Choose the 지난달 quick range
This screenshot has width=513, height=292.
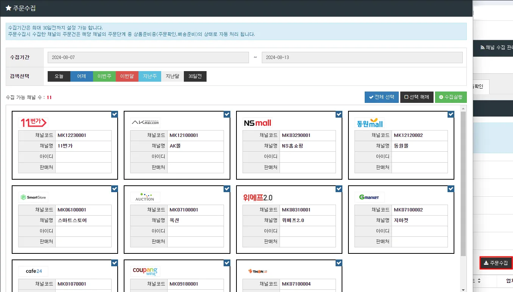point(173,76)
